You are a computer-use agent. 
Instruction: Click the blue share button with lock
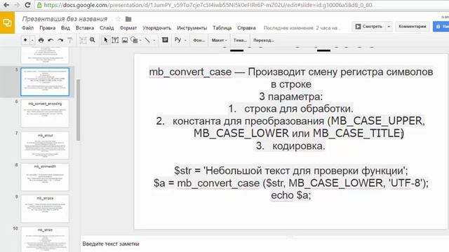[441, 27]
